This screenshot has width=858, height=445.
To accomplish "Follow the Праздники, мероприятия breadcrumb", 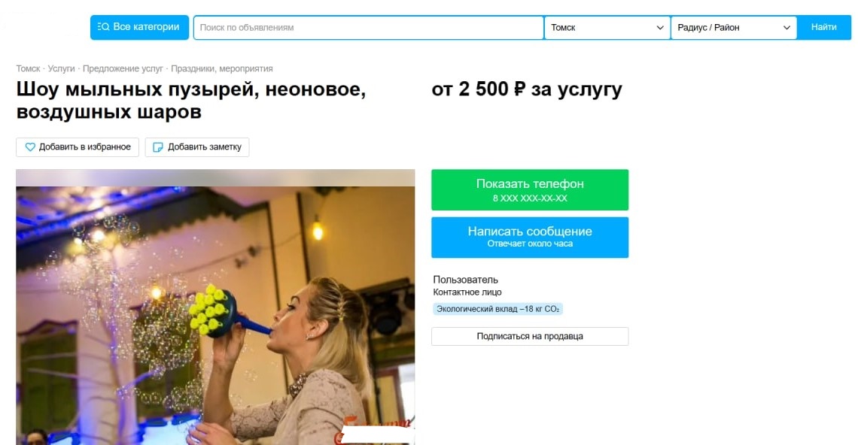I will tap(221, 69).
